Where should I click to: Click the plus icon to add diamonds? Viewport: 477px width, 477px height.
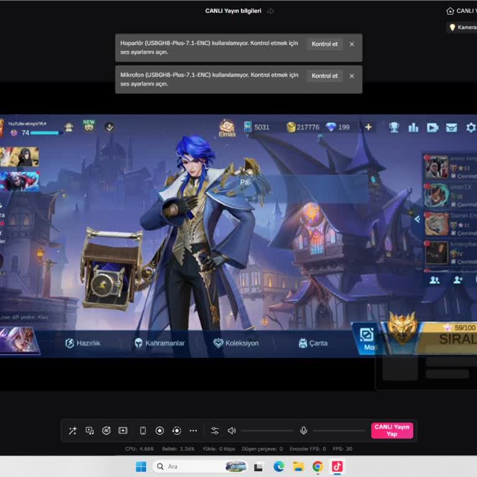point(368,127)
